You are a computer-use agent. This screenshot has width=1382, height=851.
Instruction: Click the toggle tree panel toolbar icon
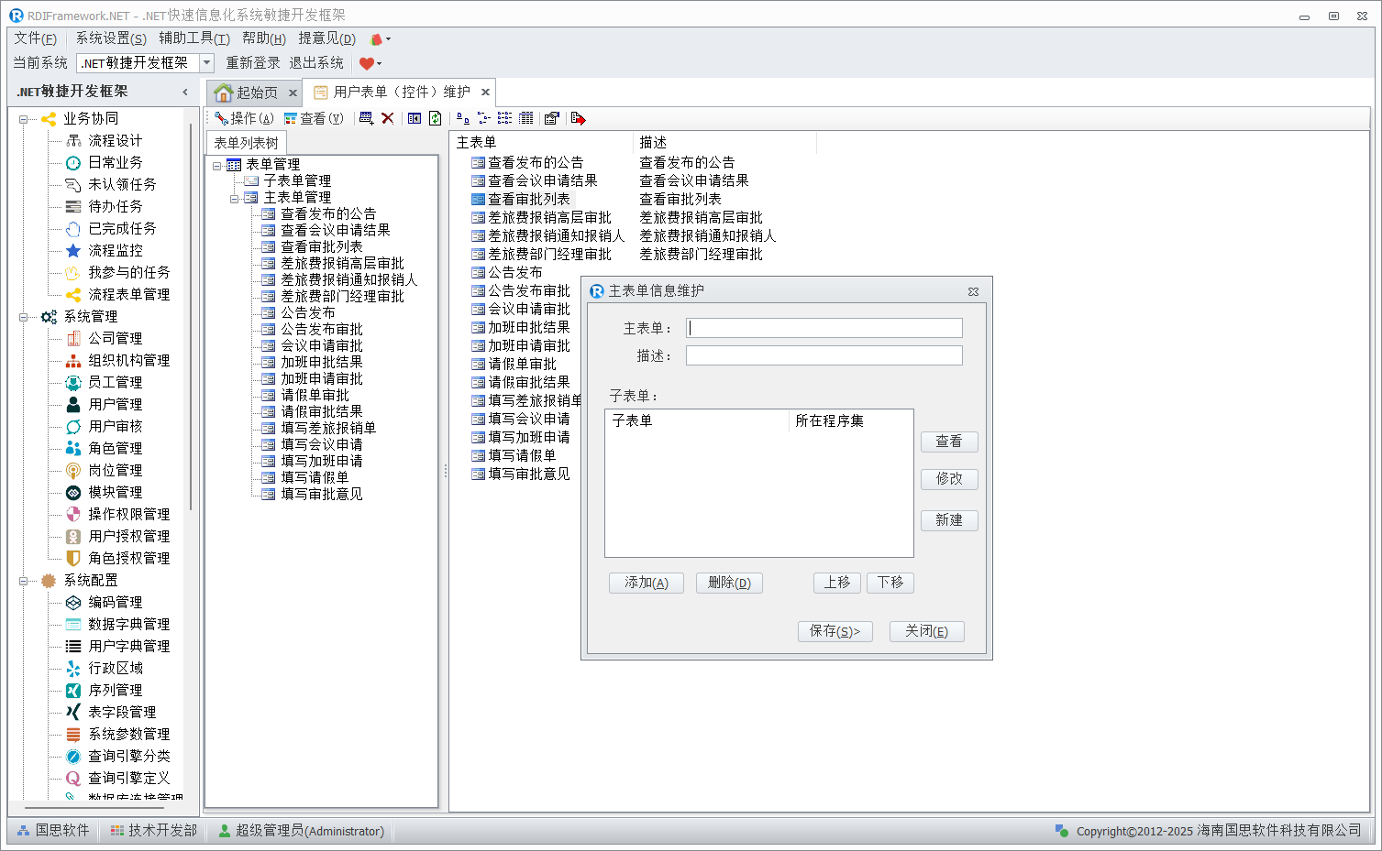(x=415, y=118)
